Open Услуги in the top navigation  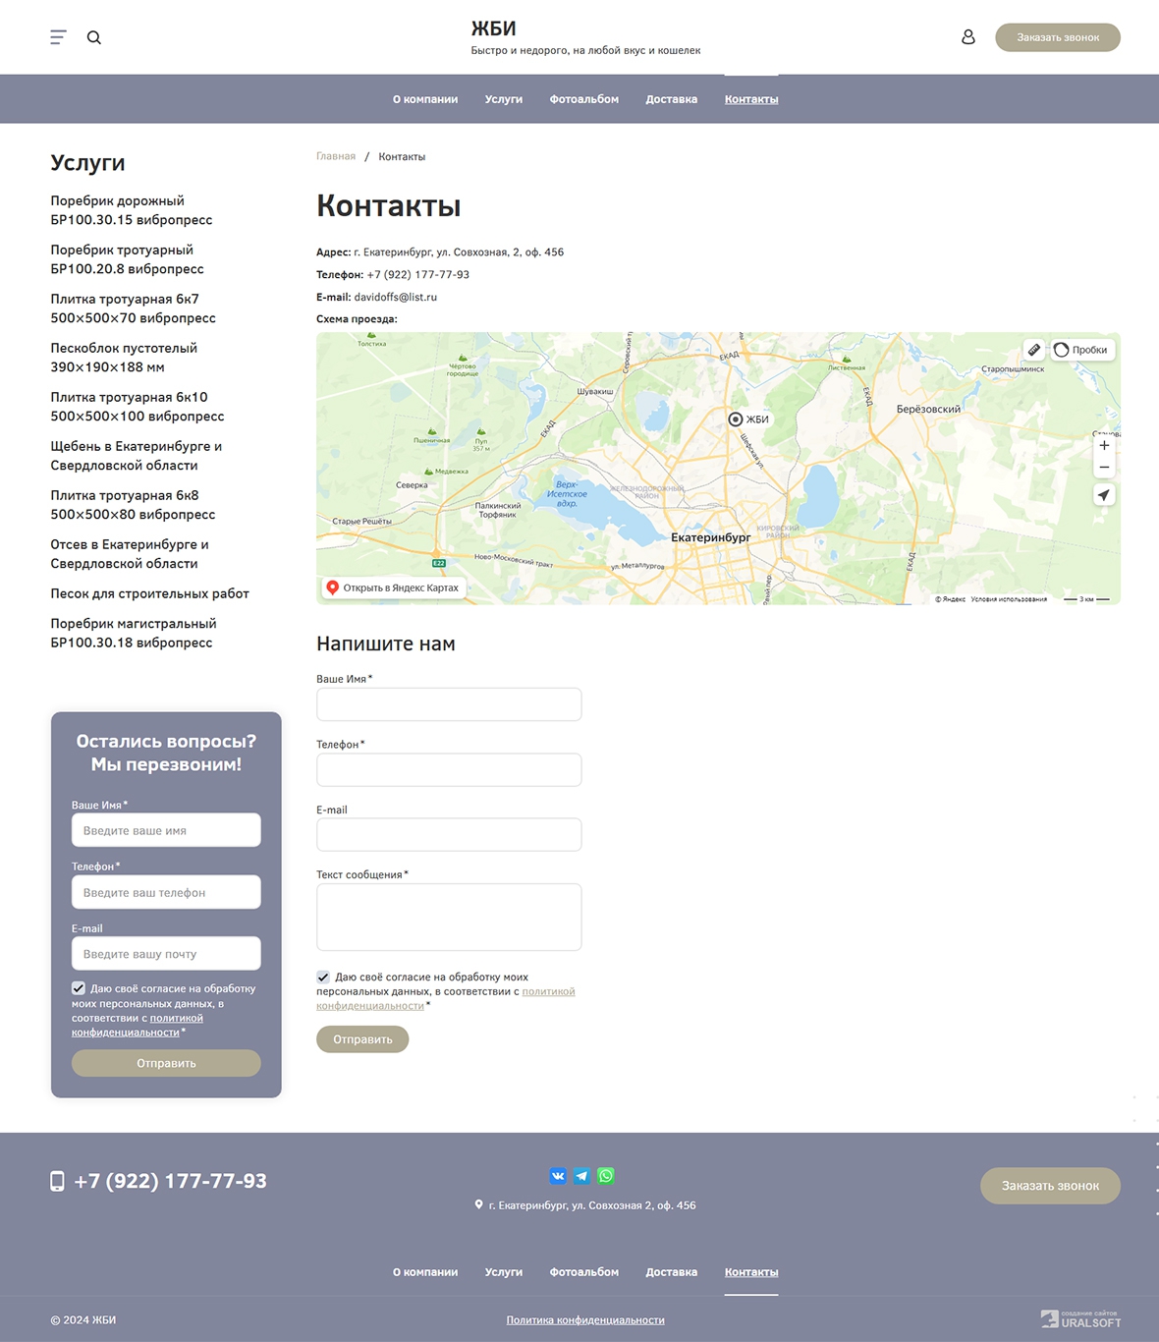point(503,99)
